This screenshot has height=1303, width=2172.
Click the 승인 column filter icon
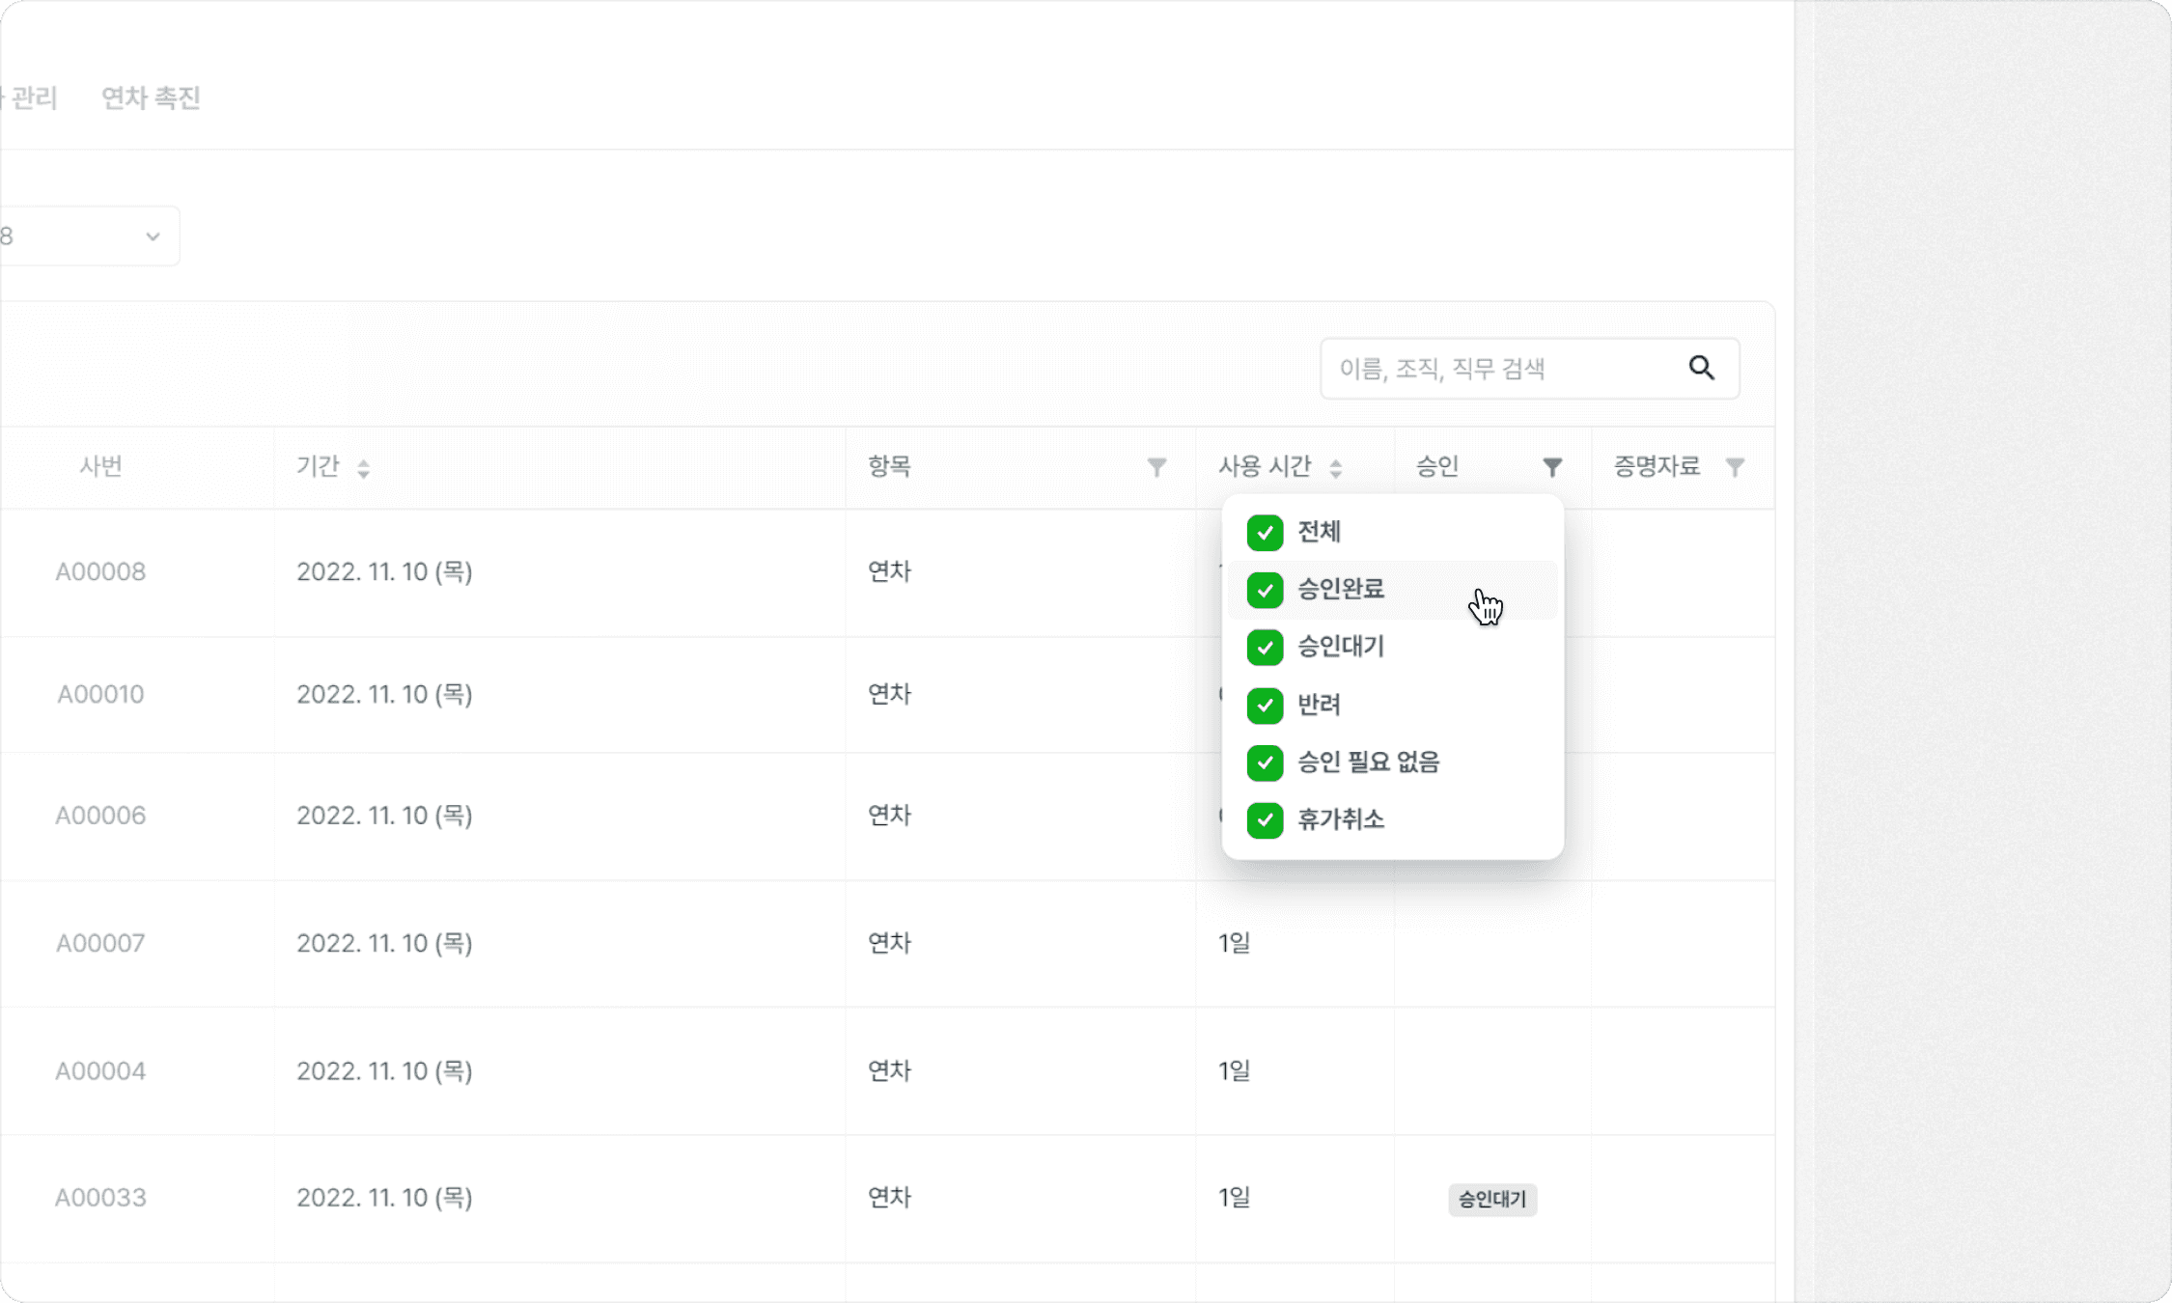1552,467
